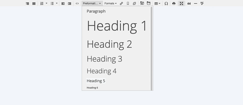Align text to the right

pos(27,3)
